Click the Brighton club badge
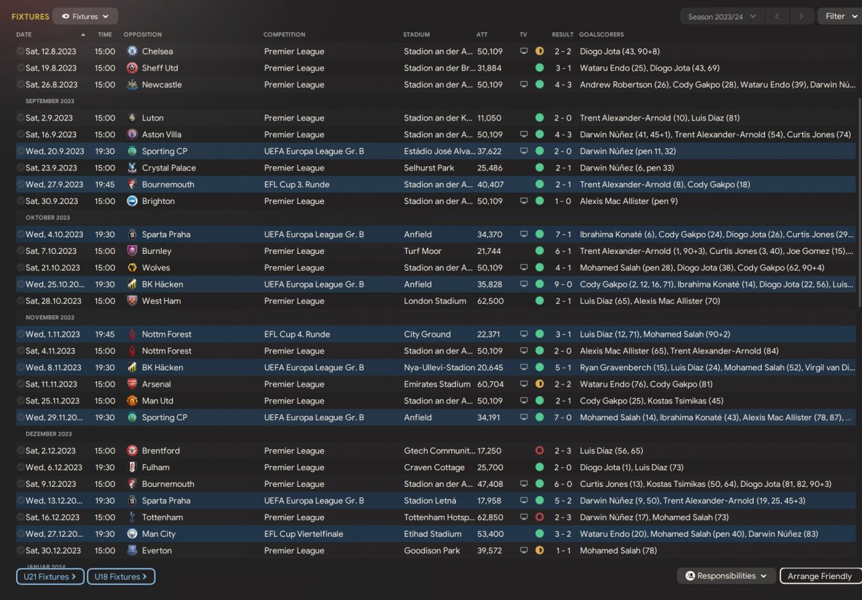 tap(132, 201)
